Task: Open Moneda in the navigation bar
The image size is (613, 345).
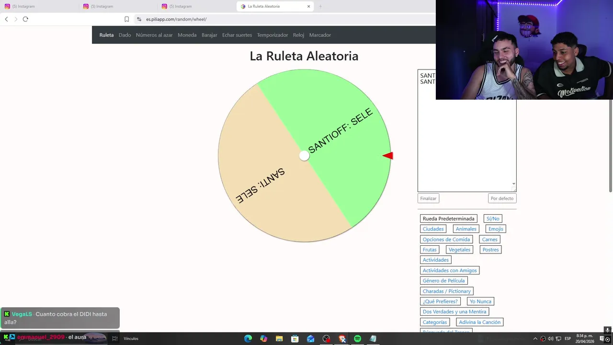Action: [x=187, y=35]
